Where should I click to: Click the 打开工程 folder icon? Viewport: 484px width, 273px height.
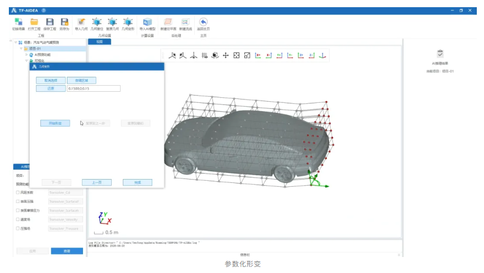tap(34, 22)
